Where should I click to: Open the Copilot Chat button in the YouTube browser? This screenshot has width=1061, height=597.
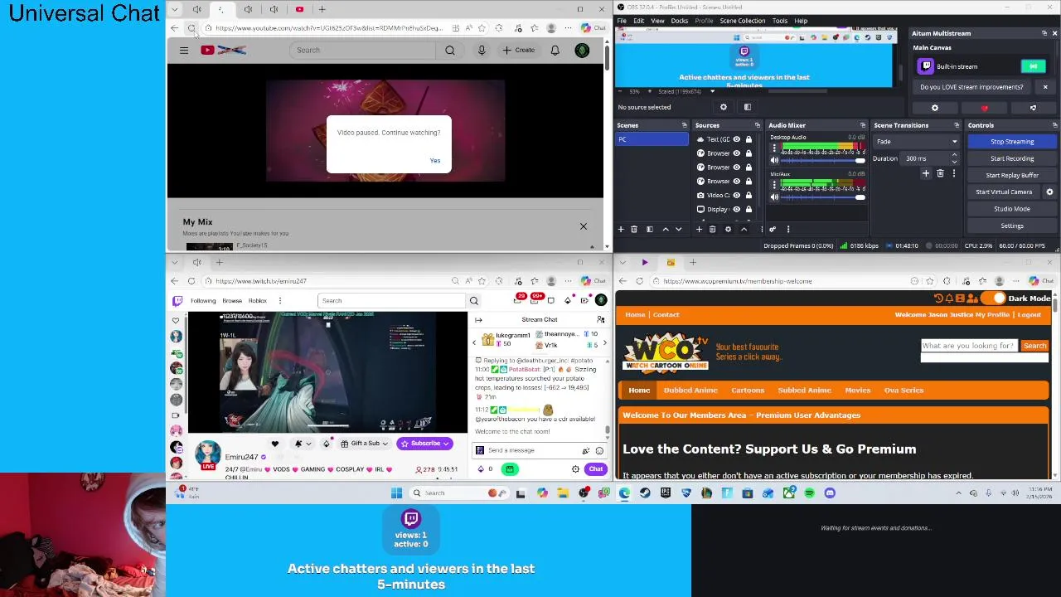(x=593, y=28)
